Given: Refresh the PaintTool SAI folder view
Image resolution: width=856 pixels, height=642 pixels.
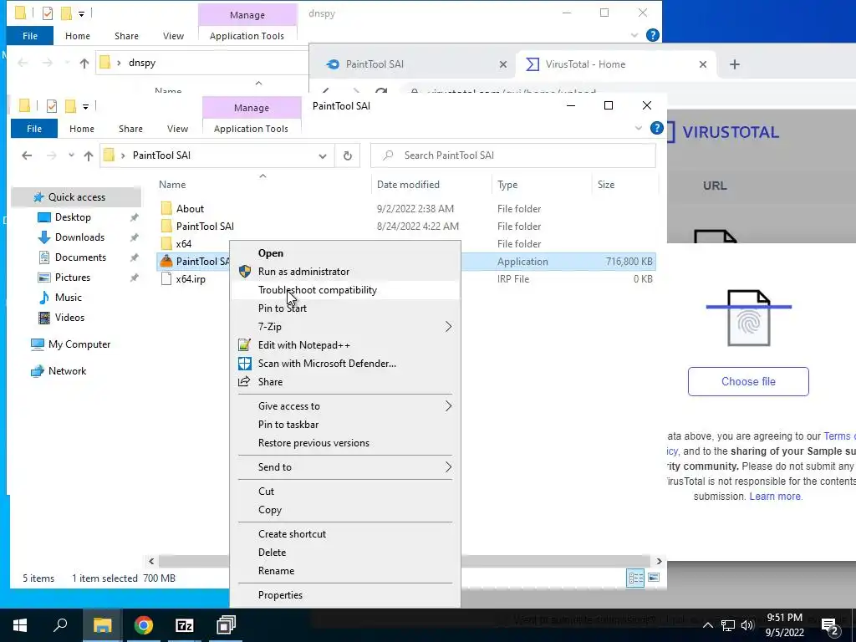Looking at the screenshot, I should (x=347, y=155).
